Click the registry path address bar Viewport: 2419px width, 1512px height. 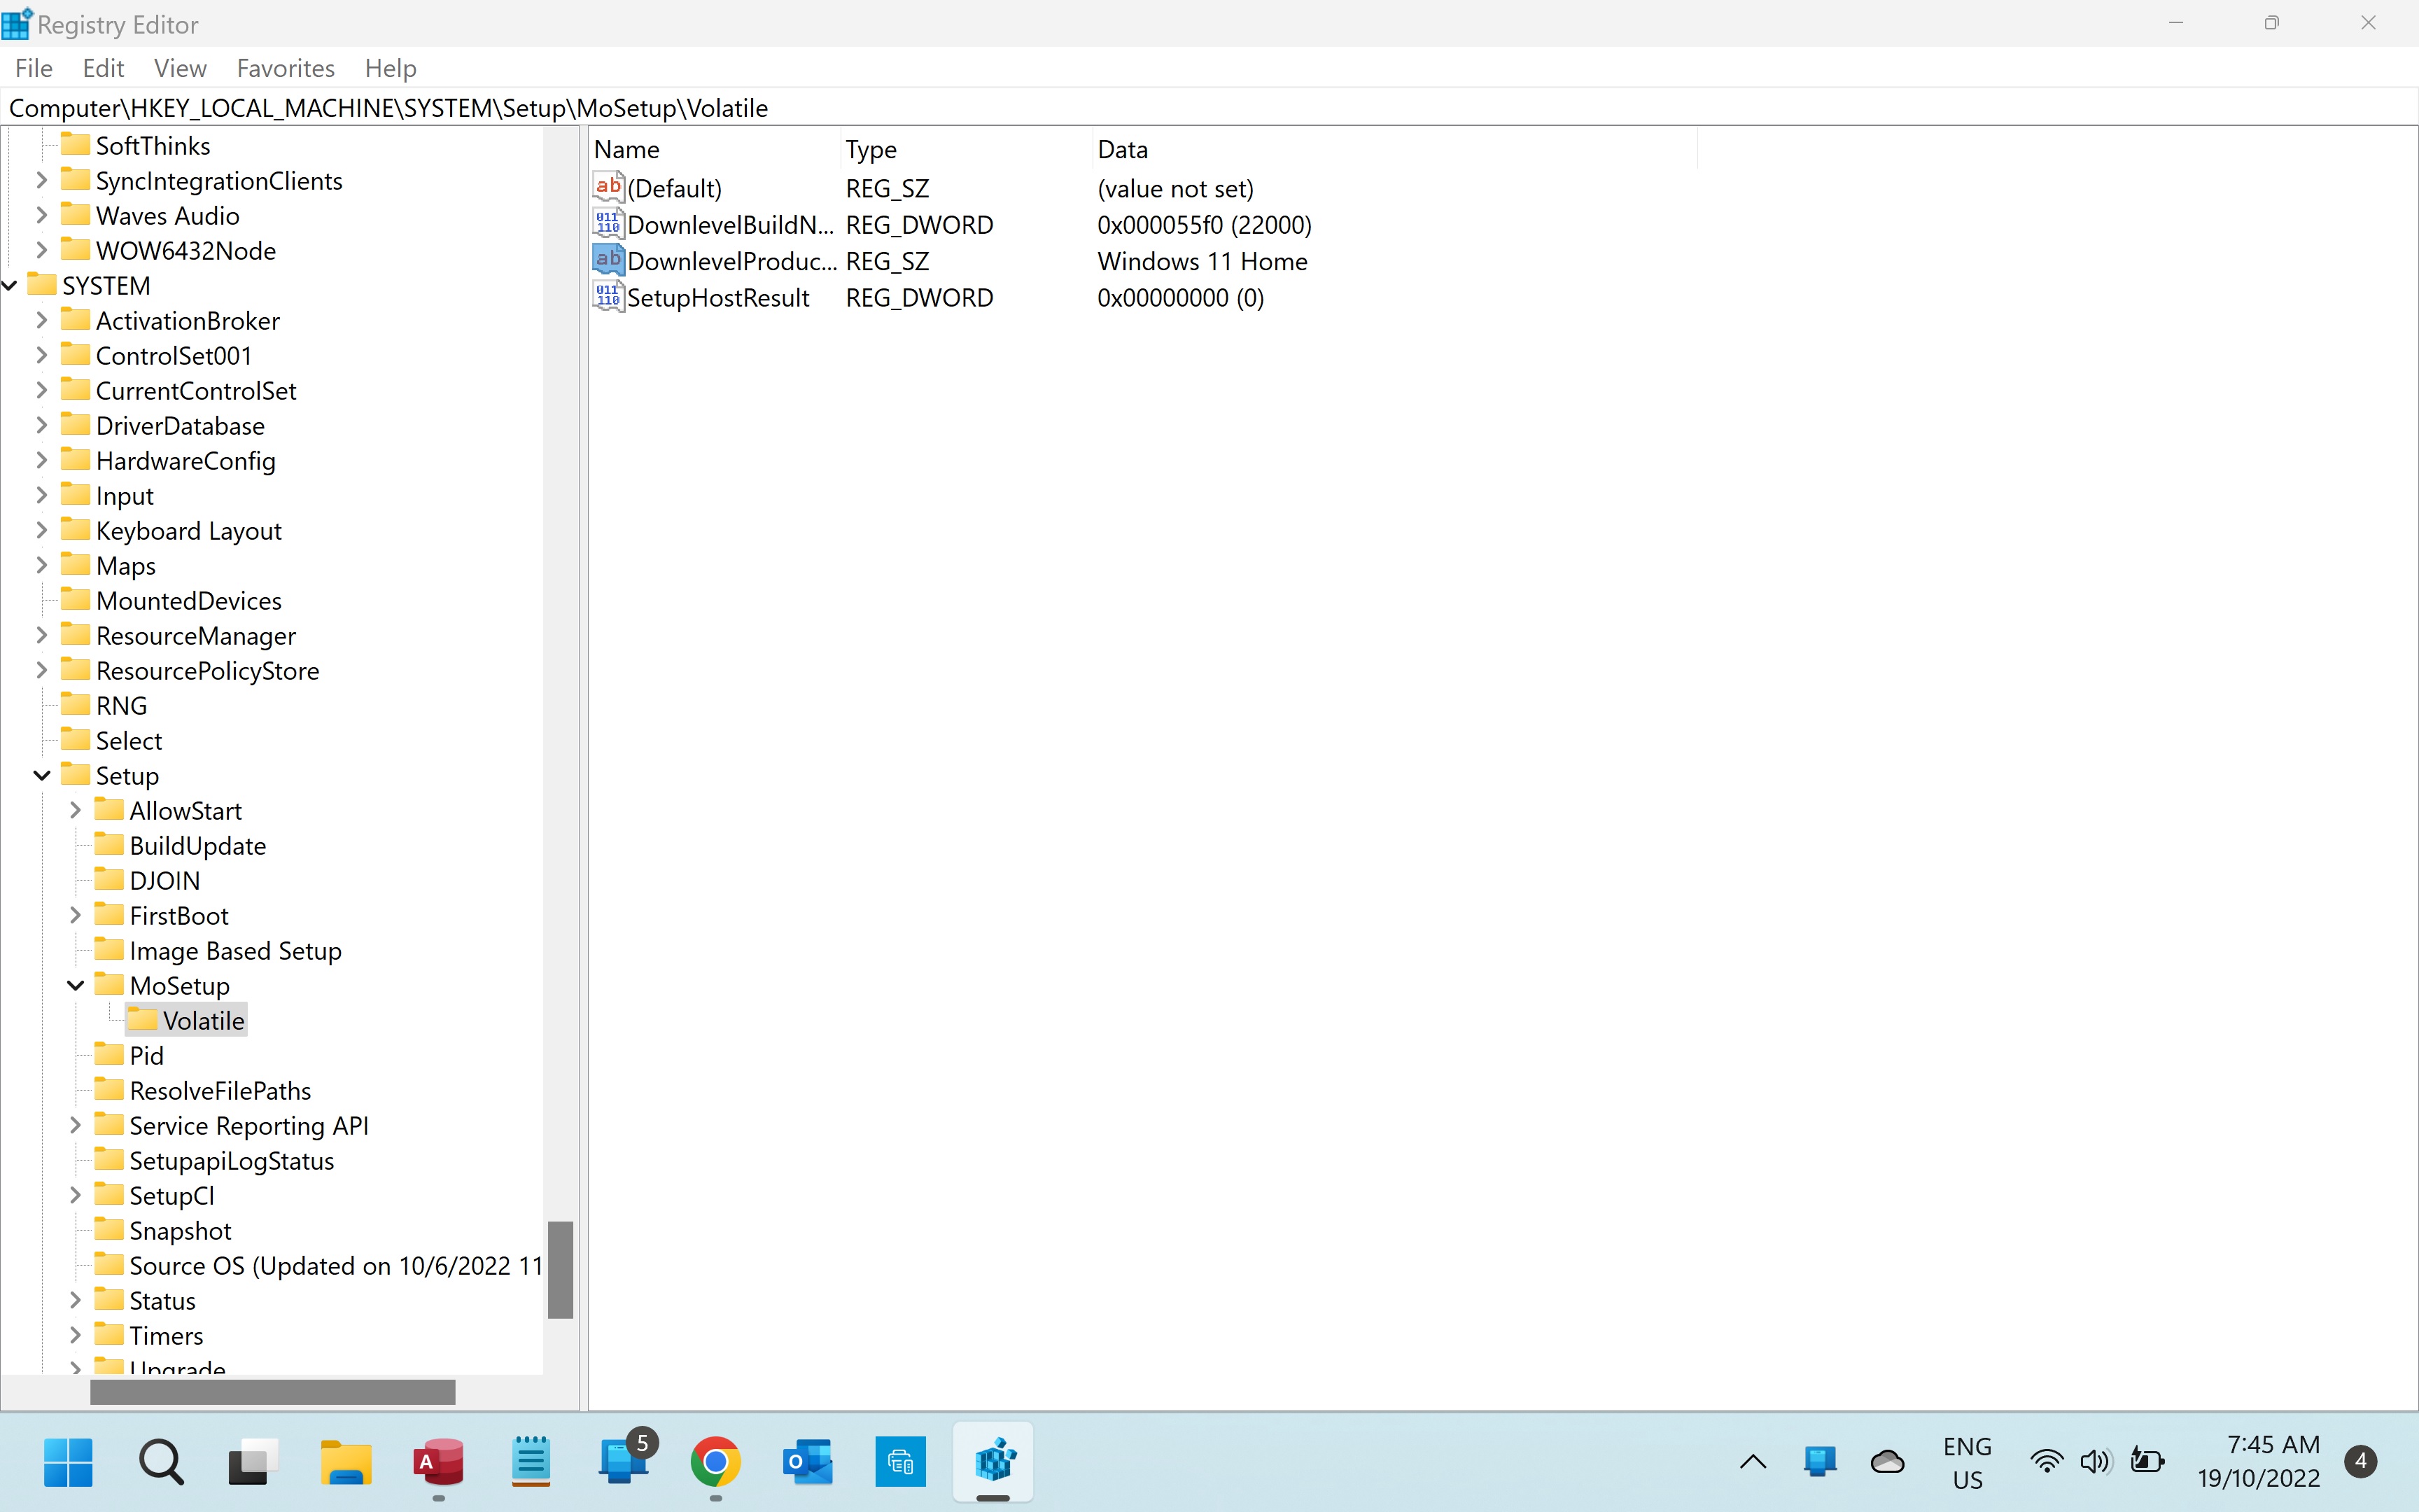(x=1209, y=108)
